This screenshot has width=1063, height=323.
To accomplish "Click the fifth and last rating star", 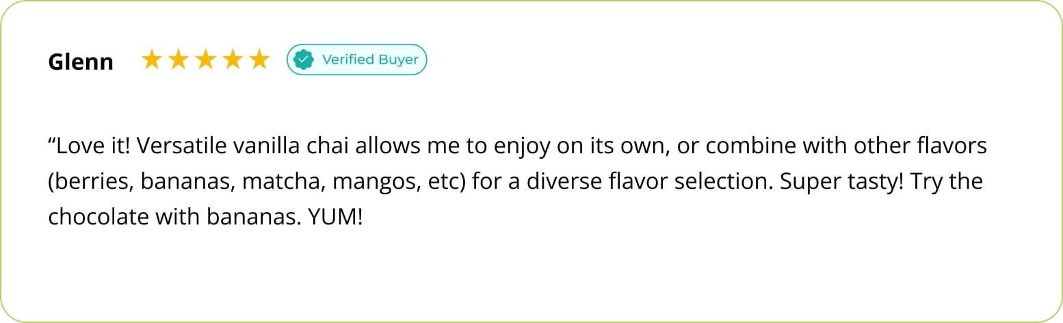I will click(x=259, y=60).
